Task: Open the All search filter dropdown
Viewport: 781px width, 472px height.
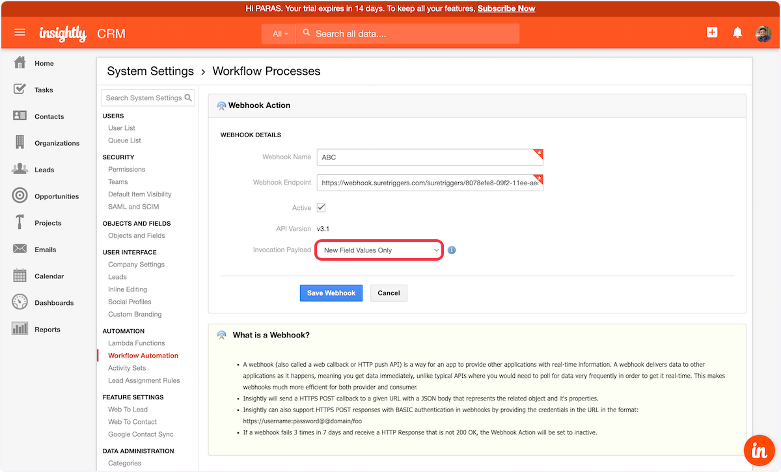Action: pyautogui.click(x=280, y=34)
